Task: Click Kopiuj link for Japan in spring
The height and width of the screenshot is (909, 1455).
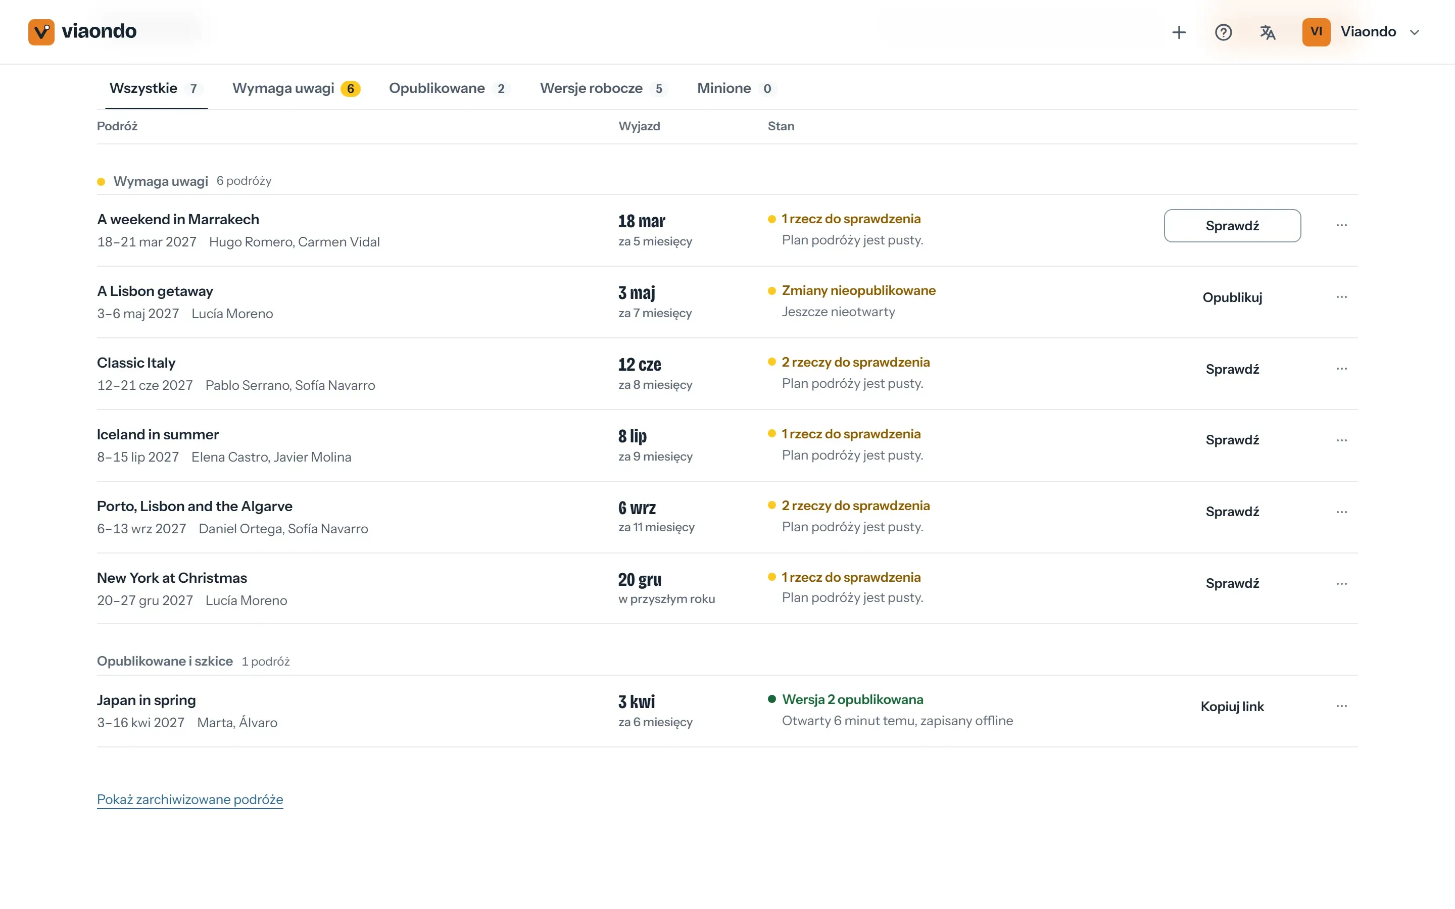Action: coord(1232,706)
